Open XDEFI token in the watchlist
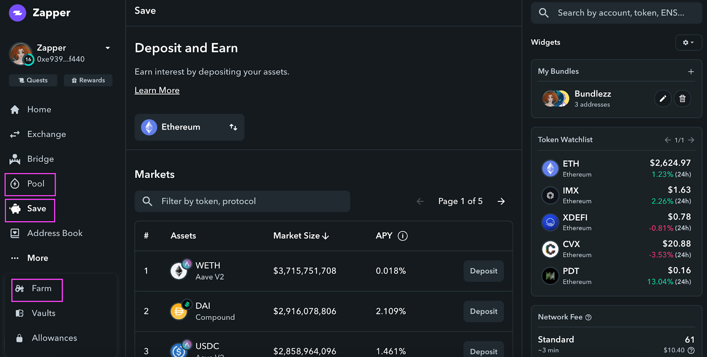Image resolution: width=707 pixels, height=357 pixels. click(616, 222)
